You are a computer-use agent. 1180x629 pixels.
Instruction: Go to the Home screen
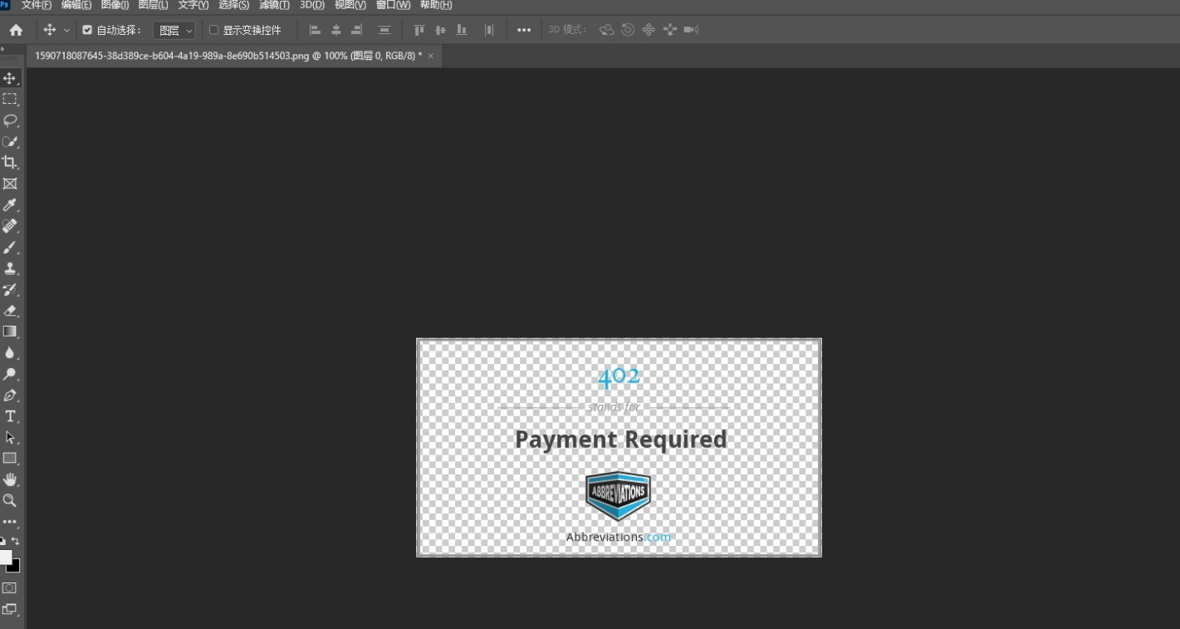(16, 30)
